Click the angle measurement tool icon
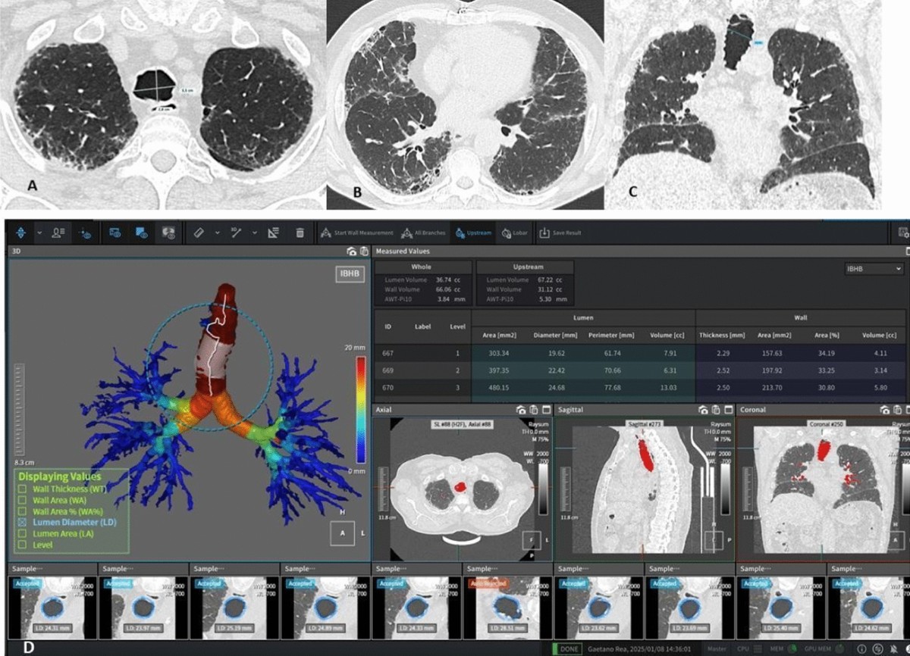The height and width of the screenshot is (656, 910). 273,233
